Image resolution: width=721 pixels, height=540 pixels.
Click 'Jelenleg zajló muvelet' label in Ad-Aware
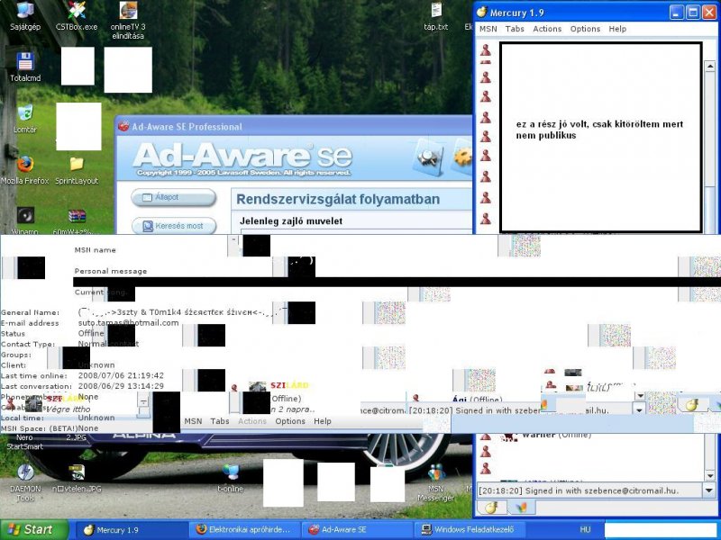click(x=291, y=220)
